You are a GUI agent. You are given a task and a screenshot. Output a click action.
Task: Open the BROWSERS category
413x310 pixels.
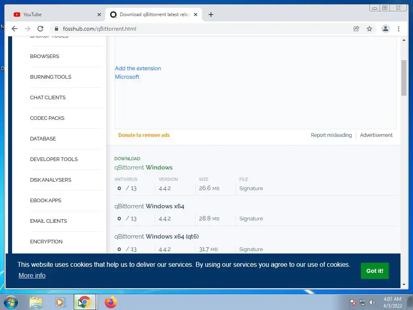coord(44,57)
